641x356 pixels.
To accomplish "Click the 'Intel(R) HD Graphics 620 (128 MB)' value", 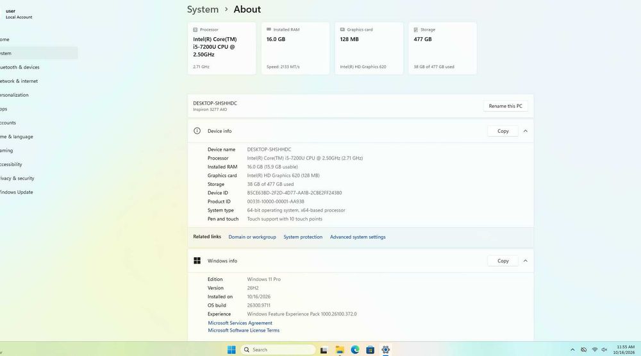I will pyautogui.click(x=283, y=175).
